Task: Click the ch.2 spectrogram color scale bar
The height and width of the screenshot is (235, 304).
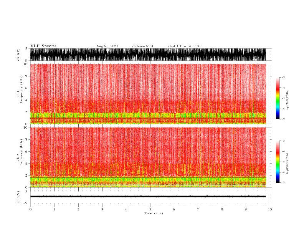Action: coord(278,162)
